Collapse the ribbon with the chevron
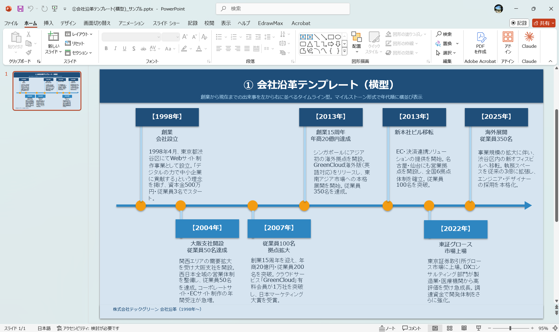Image resolution: width=559 pixels, height=332 pixels. [551, 61]
